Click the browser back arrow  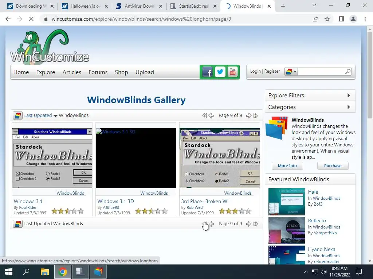(x=8, y=19)
